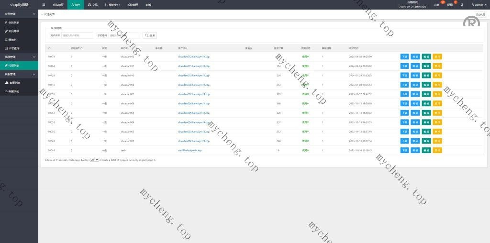Click the shuadan012.haiwaiym14.top promotion link

click(193, 56)
